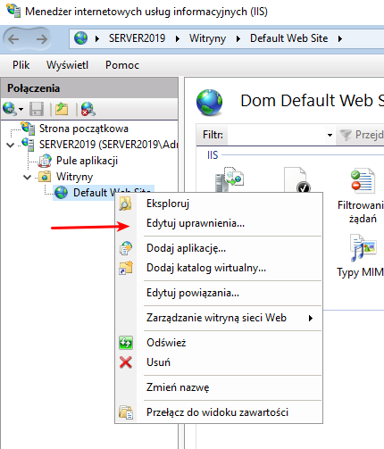Choose Eksploruj from context menu
Image resolution: width=384 pixels, height=449 pixels.
pyautogui.click(x=168, y=204)
